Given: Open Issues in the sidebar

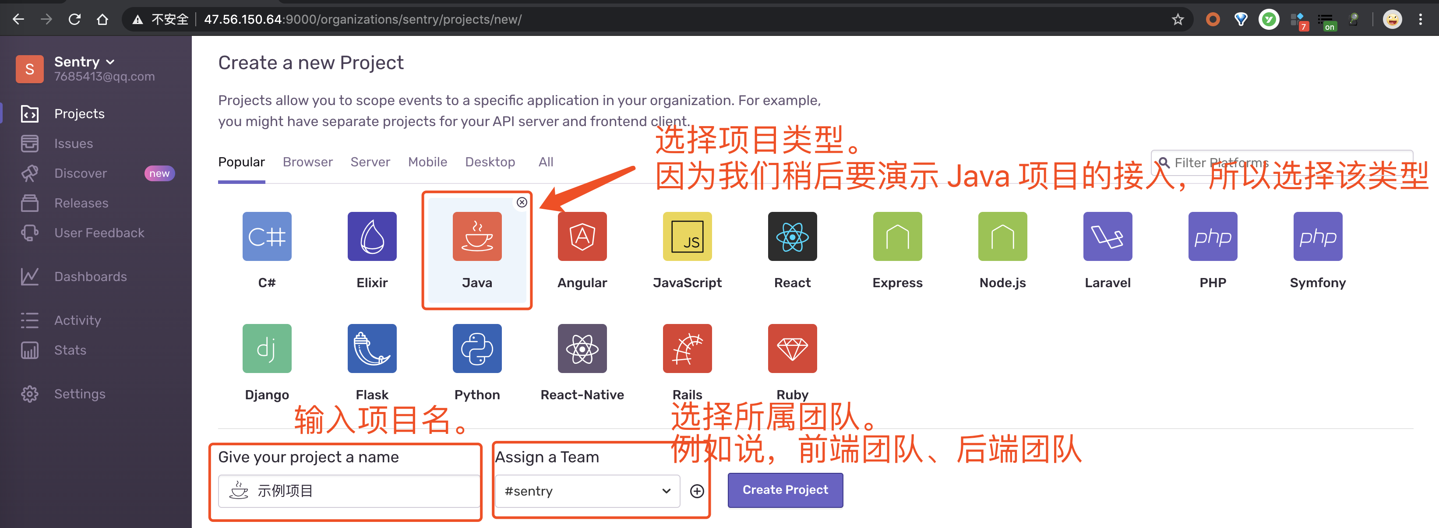Looking at the screenshot, I should [x=73, y=144].
